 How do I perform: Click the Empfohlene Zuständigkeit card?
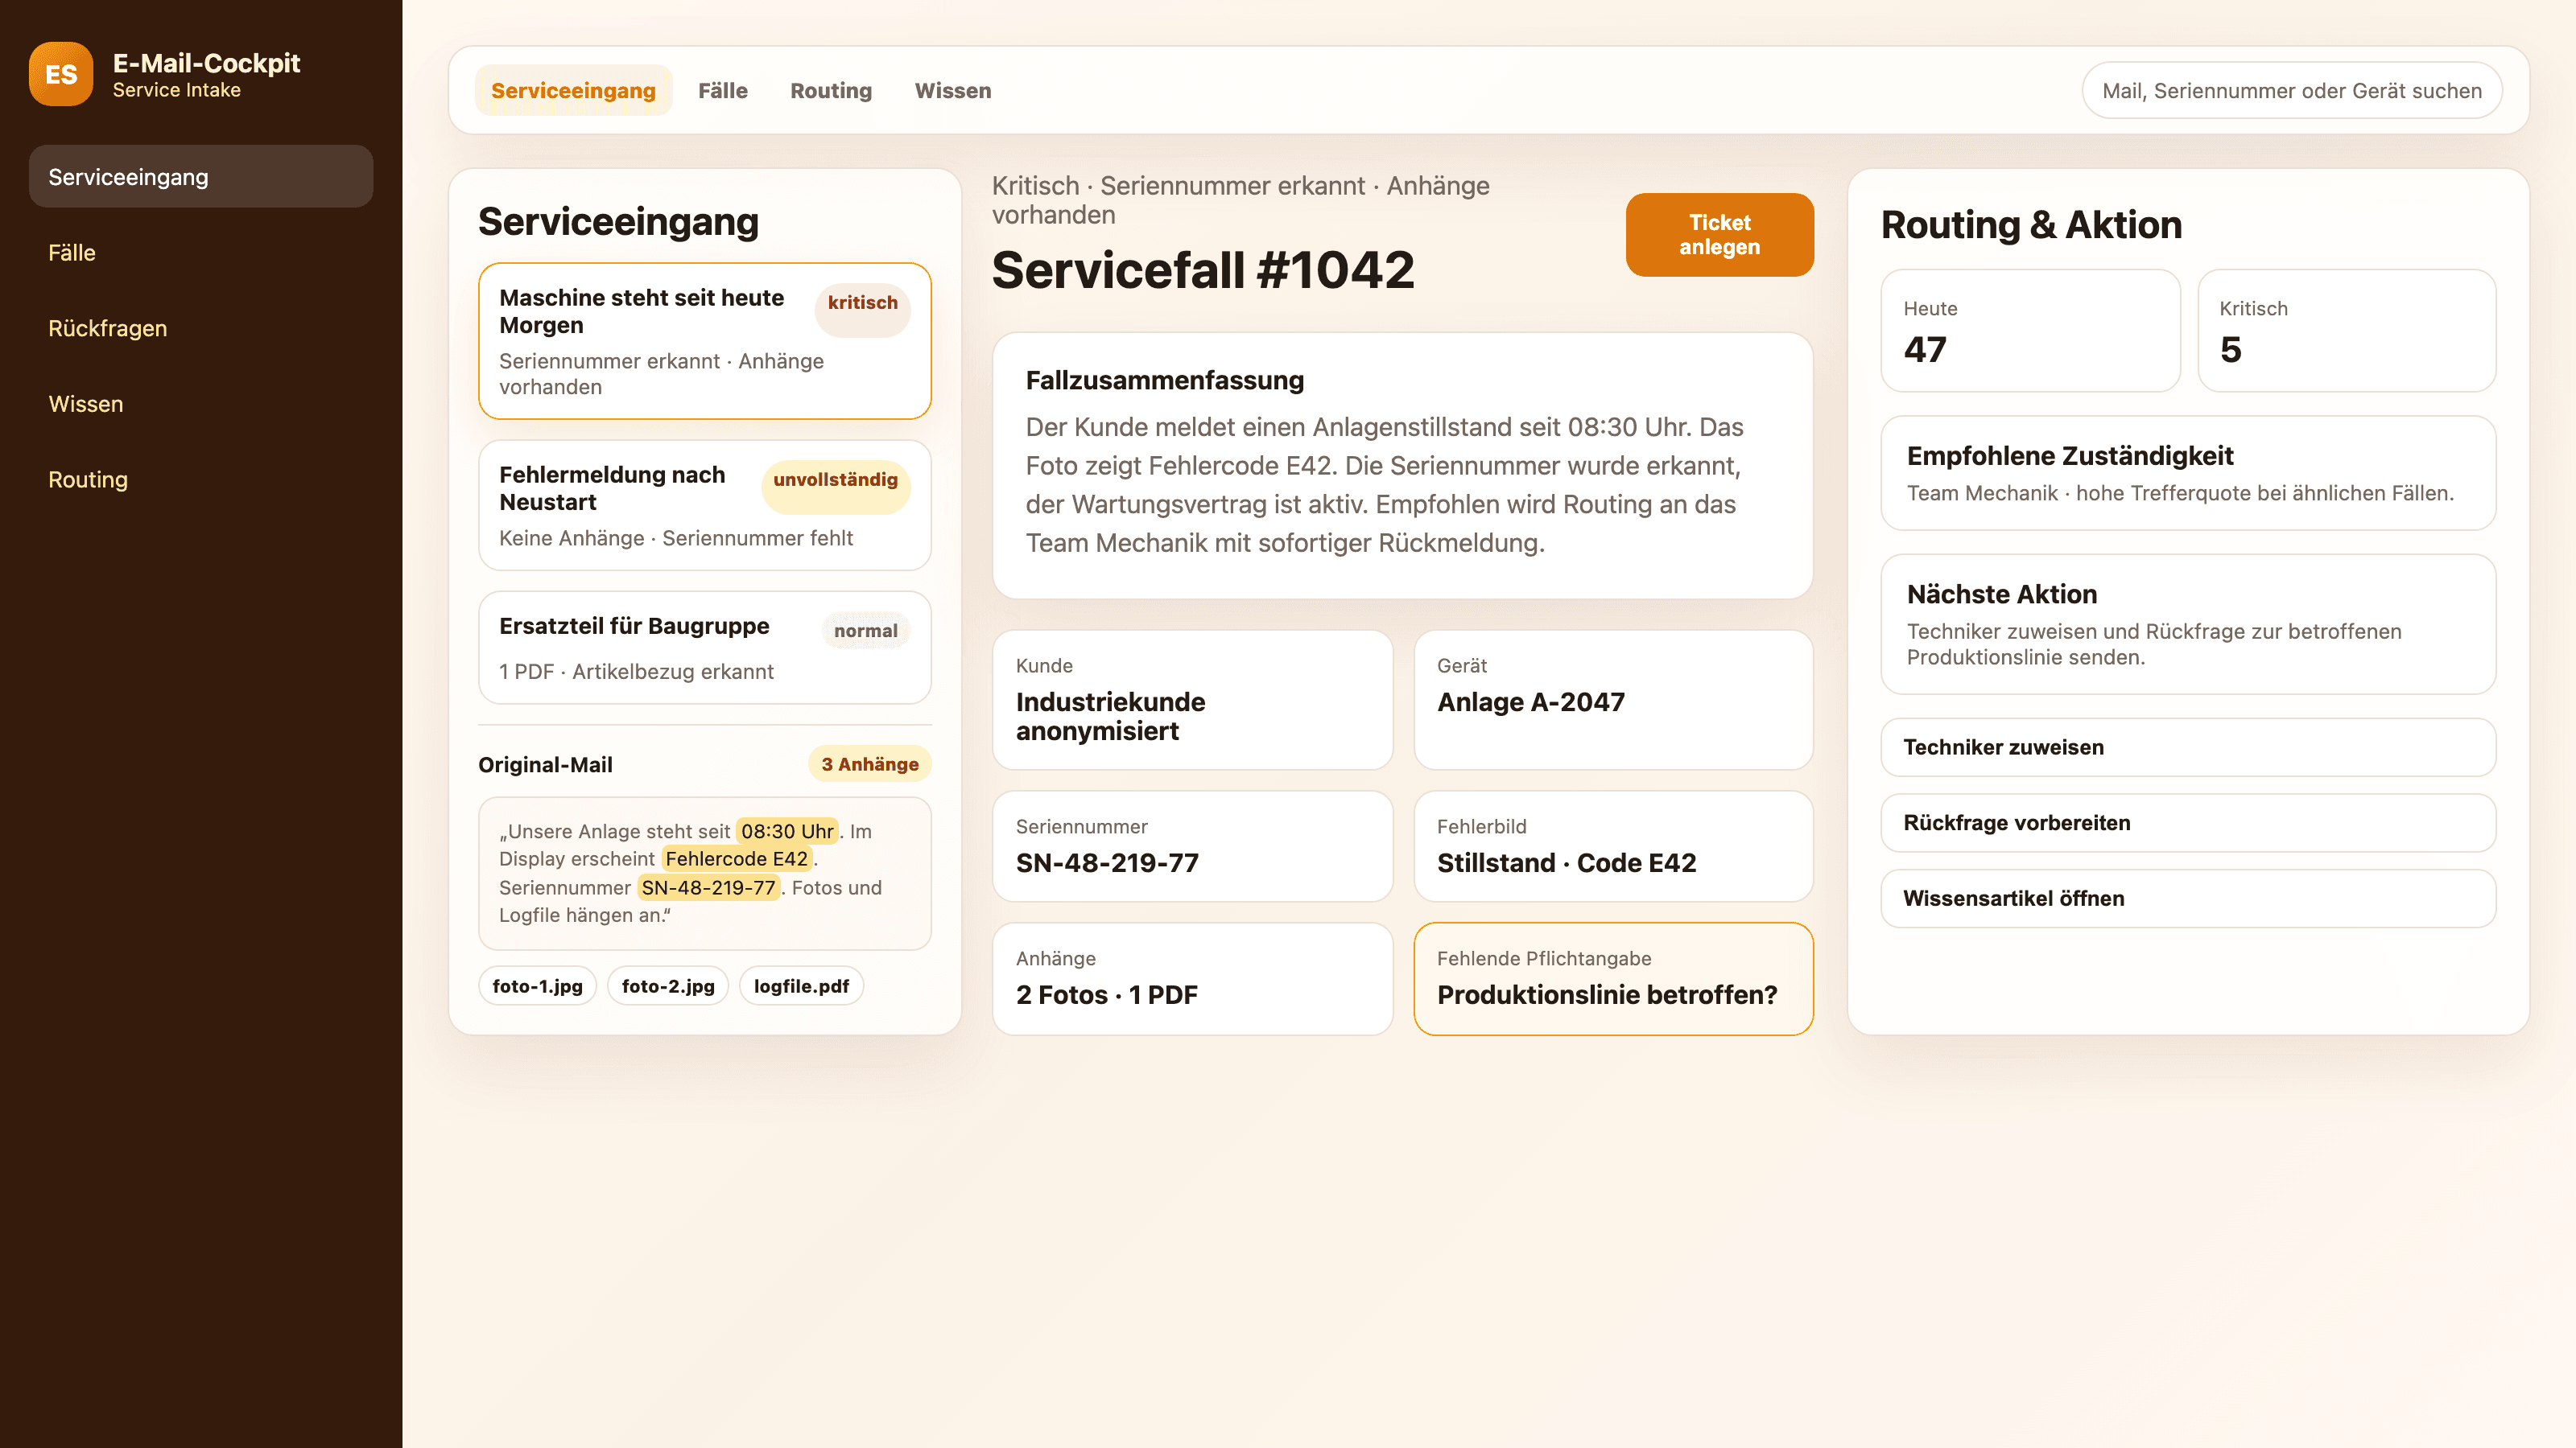pos(2188,474)
